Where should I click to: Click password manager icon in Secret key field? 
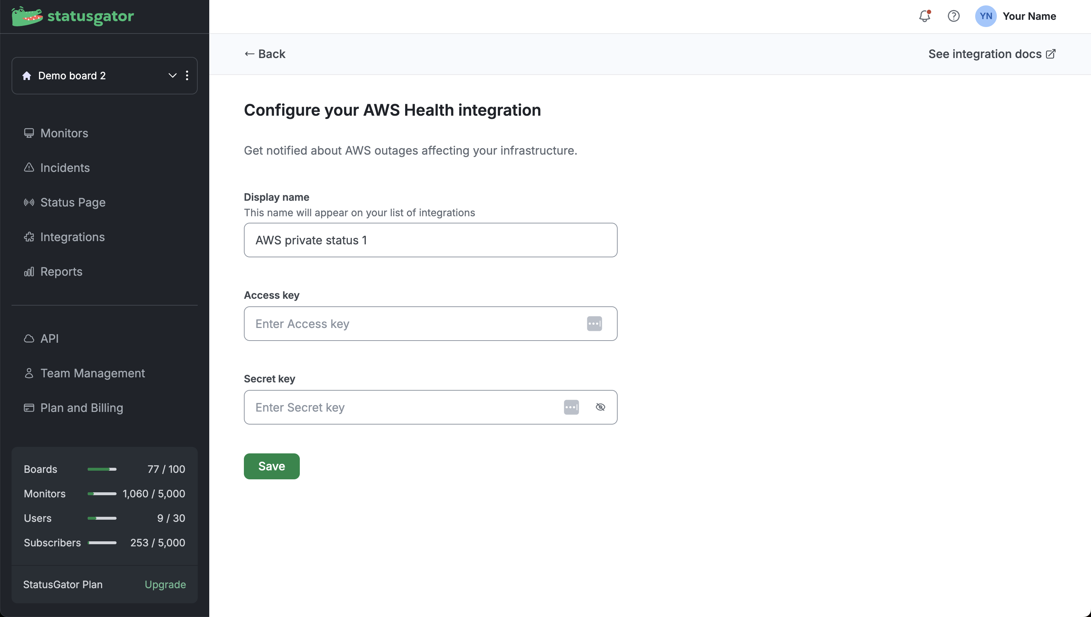pyautogui.click(x=571, y=407)
